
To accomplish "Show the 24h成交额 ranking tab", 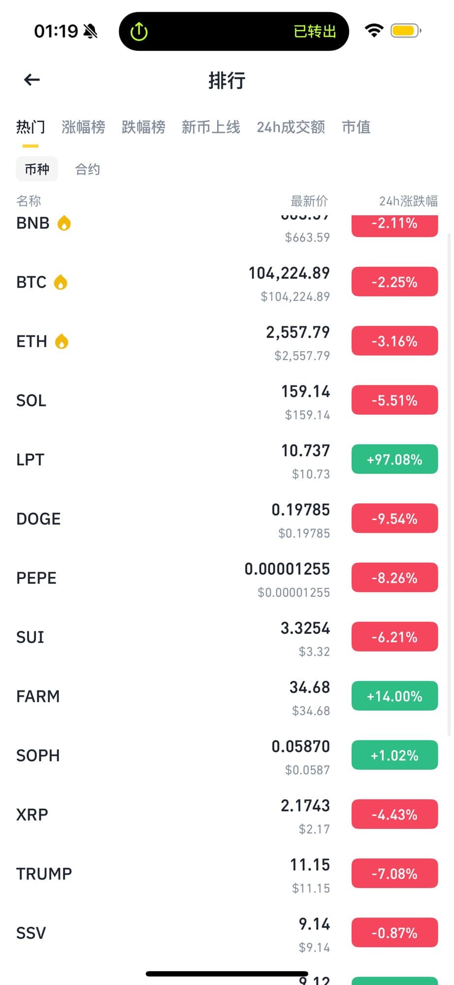I will 291,127.
